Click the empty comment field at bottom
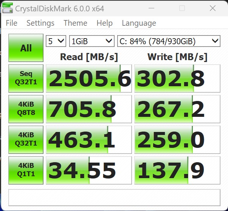Screen dimensions: 228x211 coord(114,197)
